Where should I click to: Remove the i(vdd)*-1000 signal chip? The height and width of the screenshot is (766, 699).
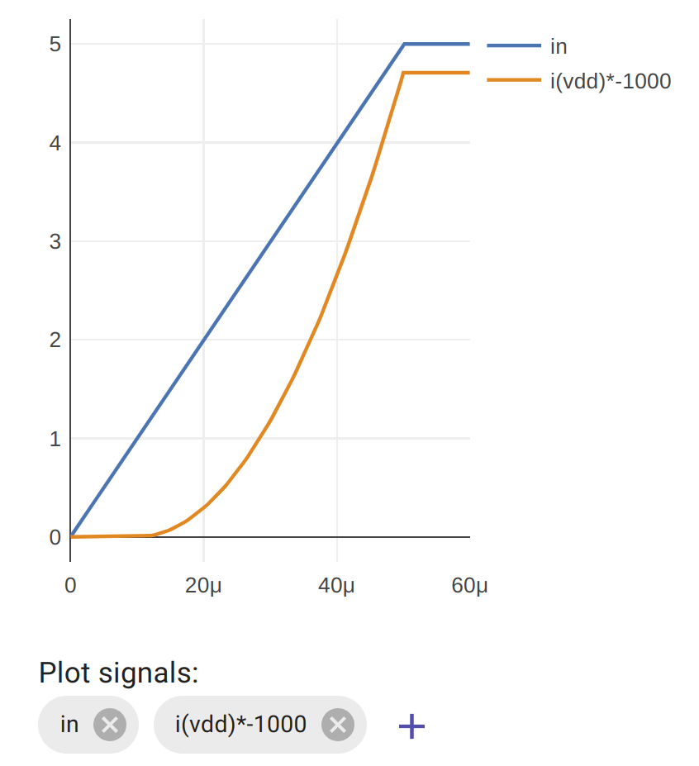coord(338,725)
